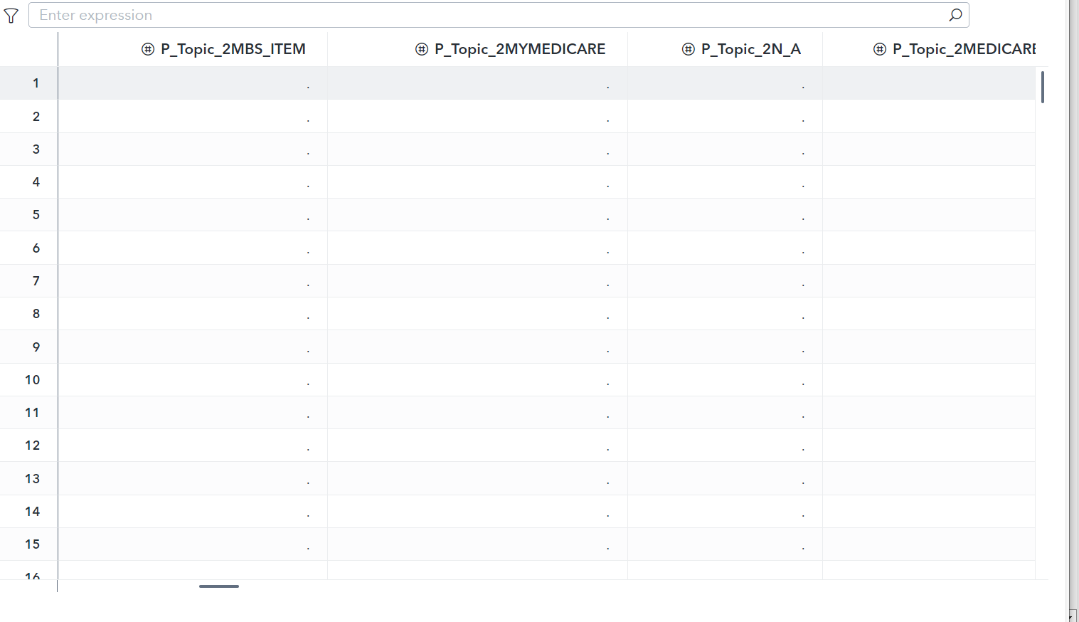The height and width of the screenshot is (622, 1079).
Task: Click the numeric type icon beside P_Topic_2MEDICARE
Action: (878, 49)
